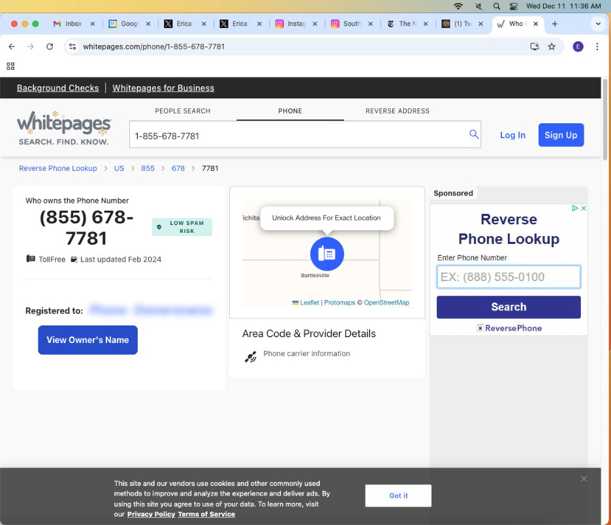Viewport: 611px width, 525px height.
Task: Open the Chrome profile avatar E
Action: [x=578, y=47]
